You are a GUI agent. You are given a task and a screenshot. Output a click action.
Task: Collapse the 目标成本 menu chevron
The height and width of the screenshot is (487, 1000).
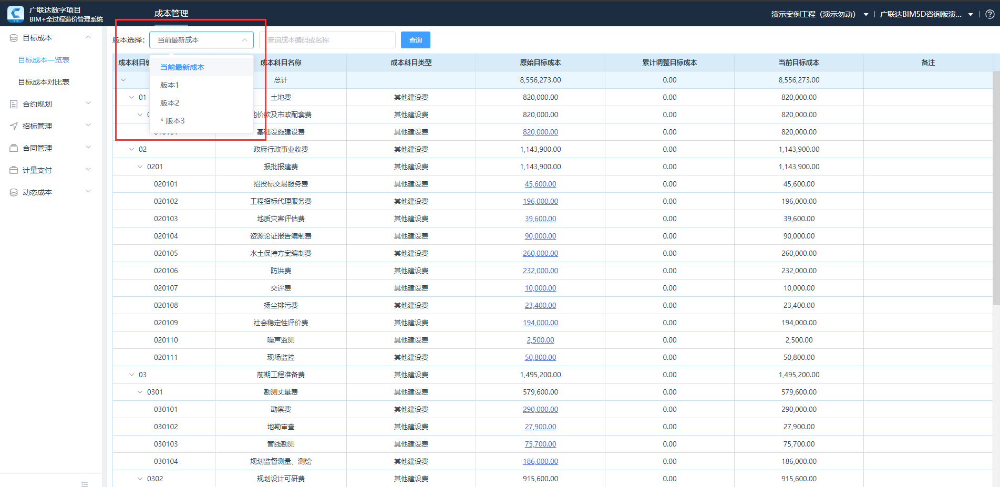(88, 37)
